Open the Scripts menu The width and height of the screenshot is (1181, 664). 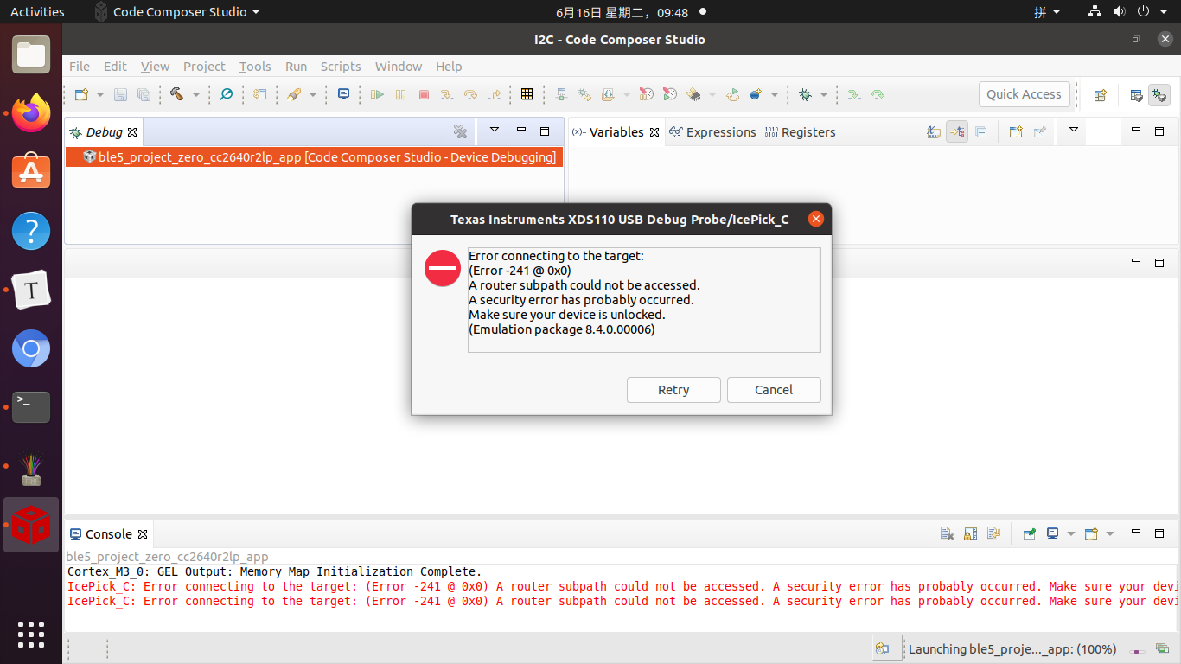(x=341, y=67)
